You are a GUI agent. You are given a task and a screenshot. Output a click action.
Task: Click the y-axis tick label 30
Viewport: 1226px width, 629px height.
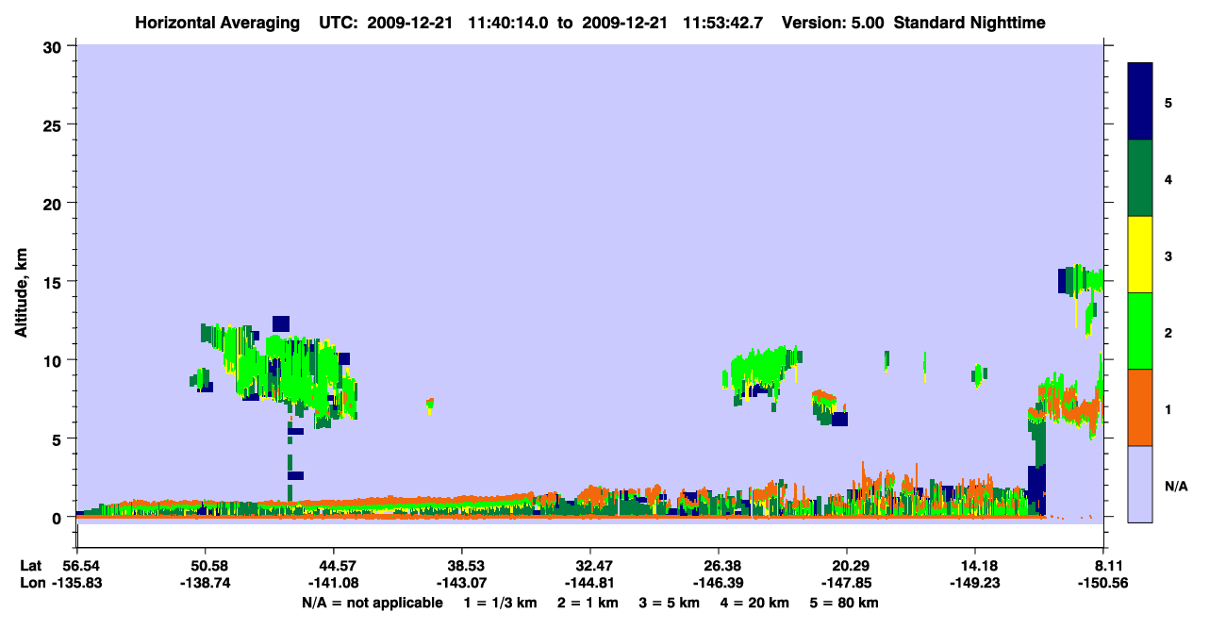(54, 46)
